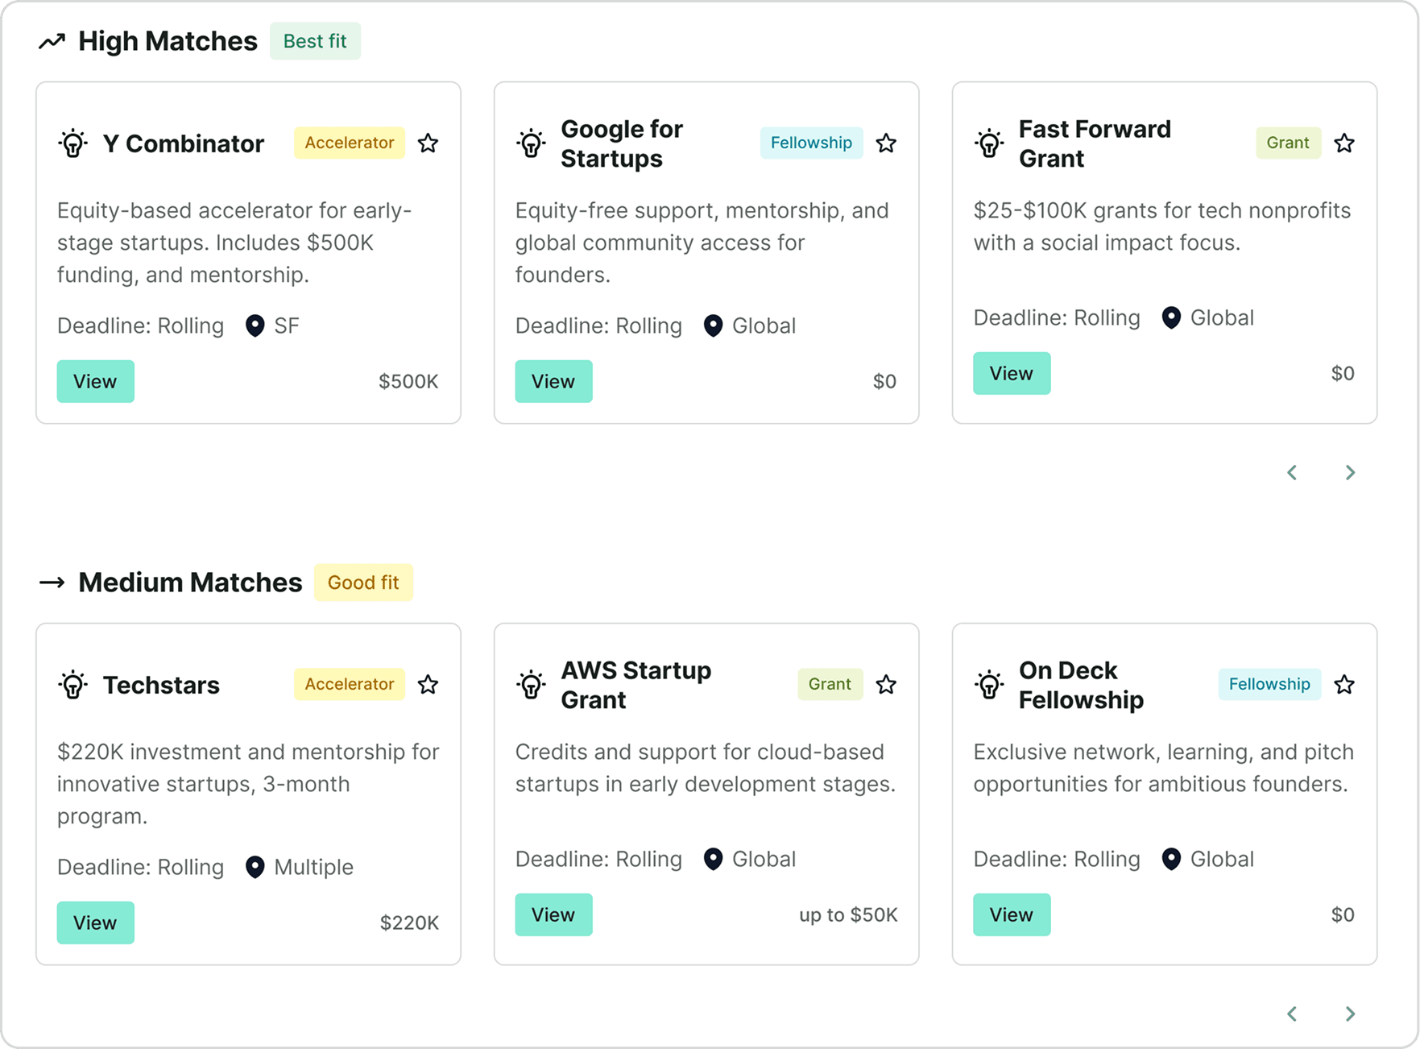Screen dimensions: 1420x1049
Task: Show next Medium Matches results
Action: click(x=1350, y=1014)
